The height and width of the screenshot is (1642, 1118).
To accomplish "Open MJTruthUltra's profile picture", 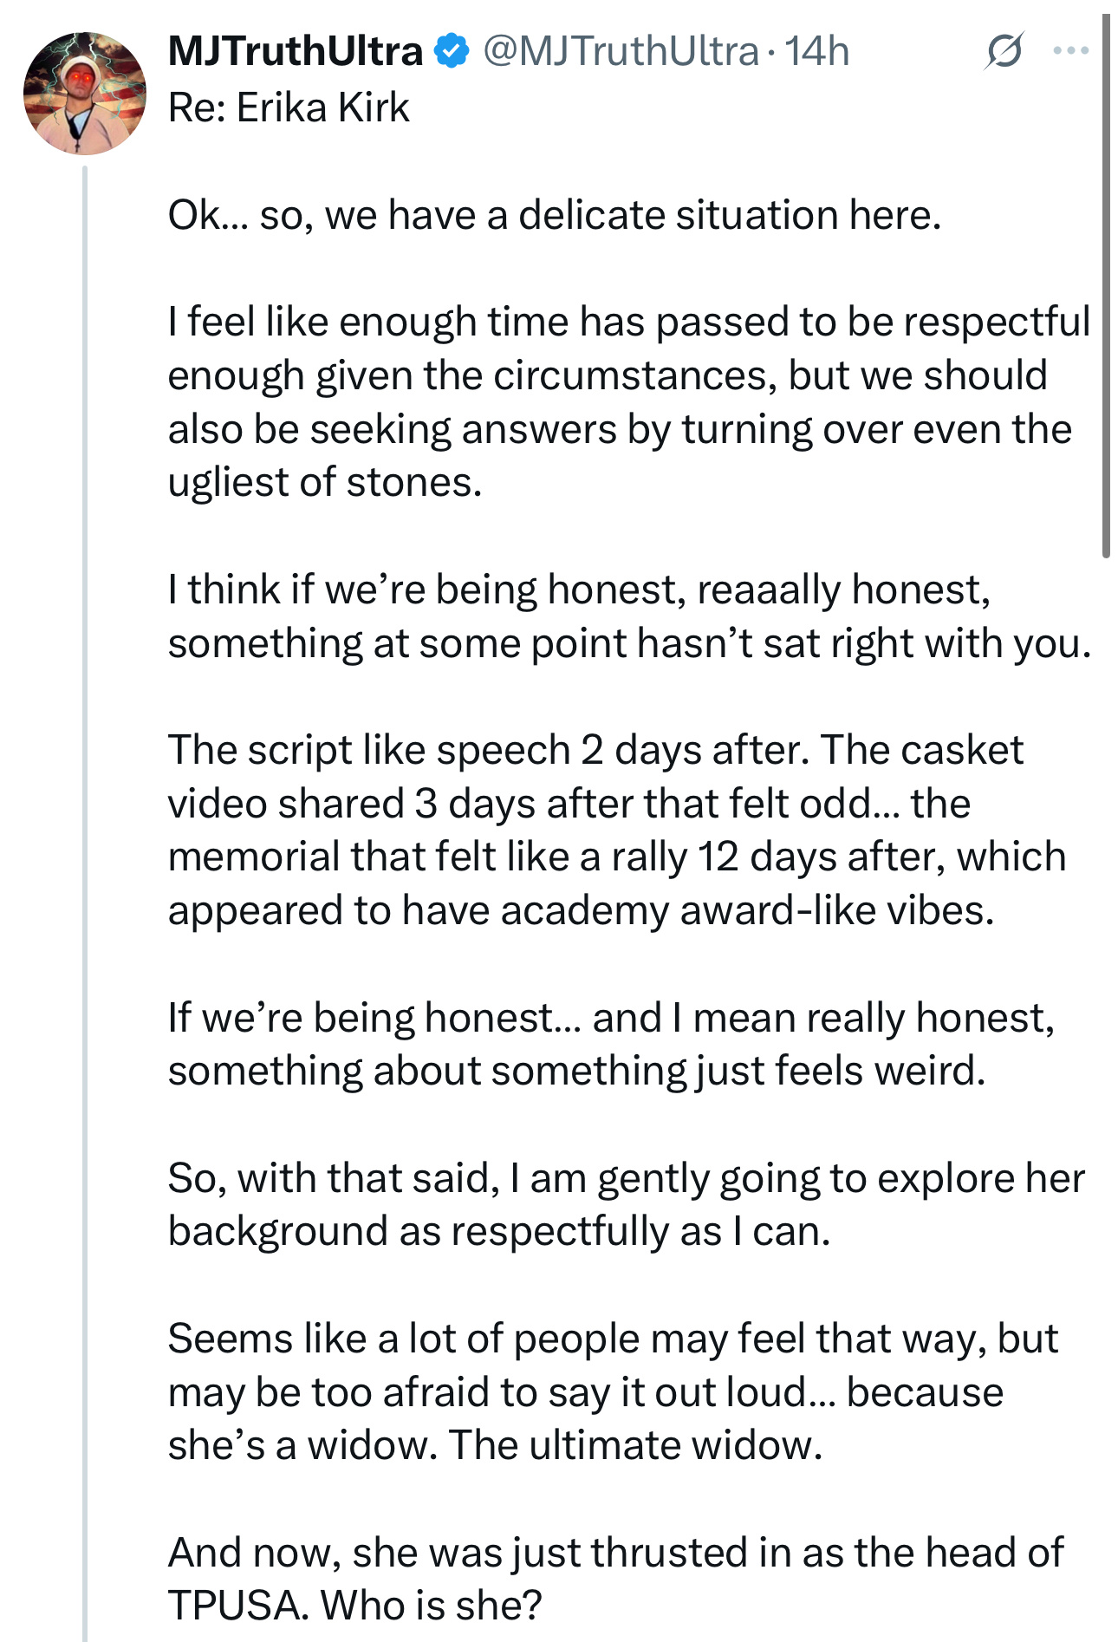I will [x=85, y=94].
